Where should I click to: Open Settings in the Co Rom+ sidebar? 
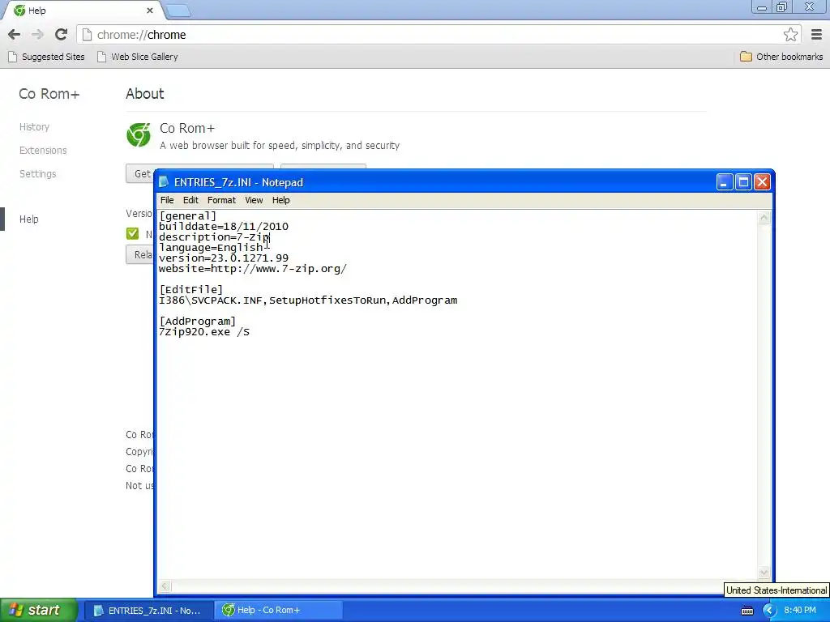pos(37,173)
